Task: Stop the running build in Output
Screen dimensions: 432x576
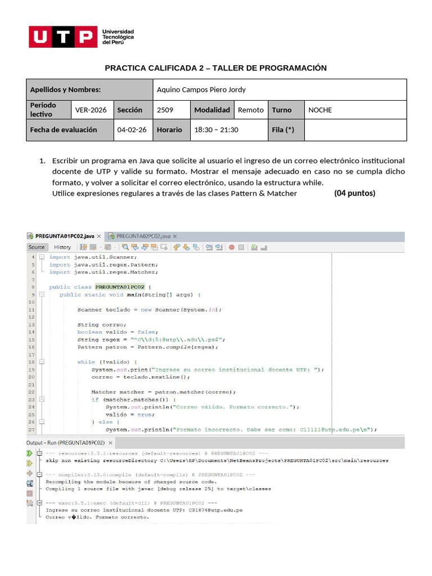Action: 30,493
